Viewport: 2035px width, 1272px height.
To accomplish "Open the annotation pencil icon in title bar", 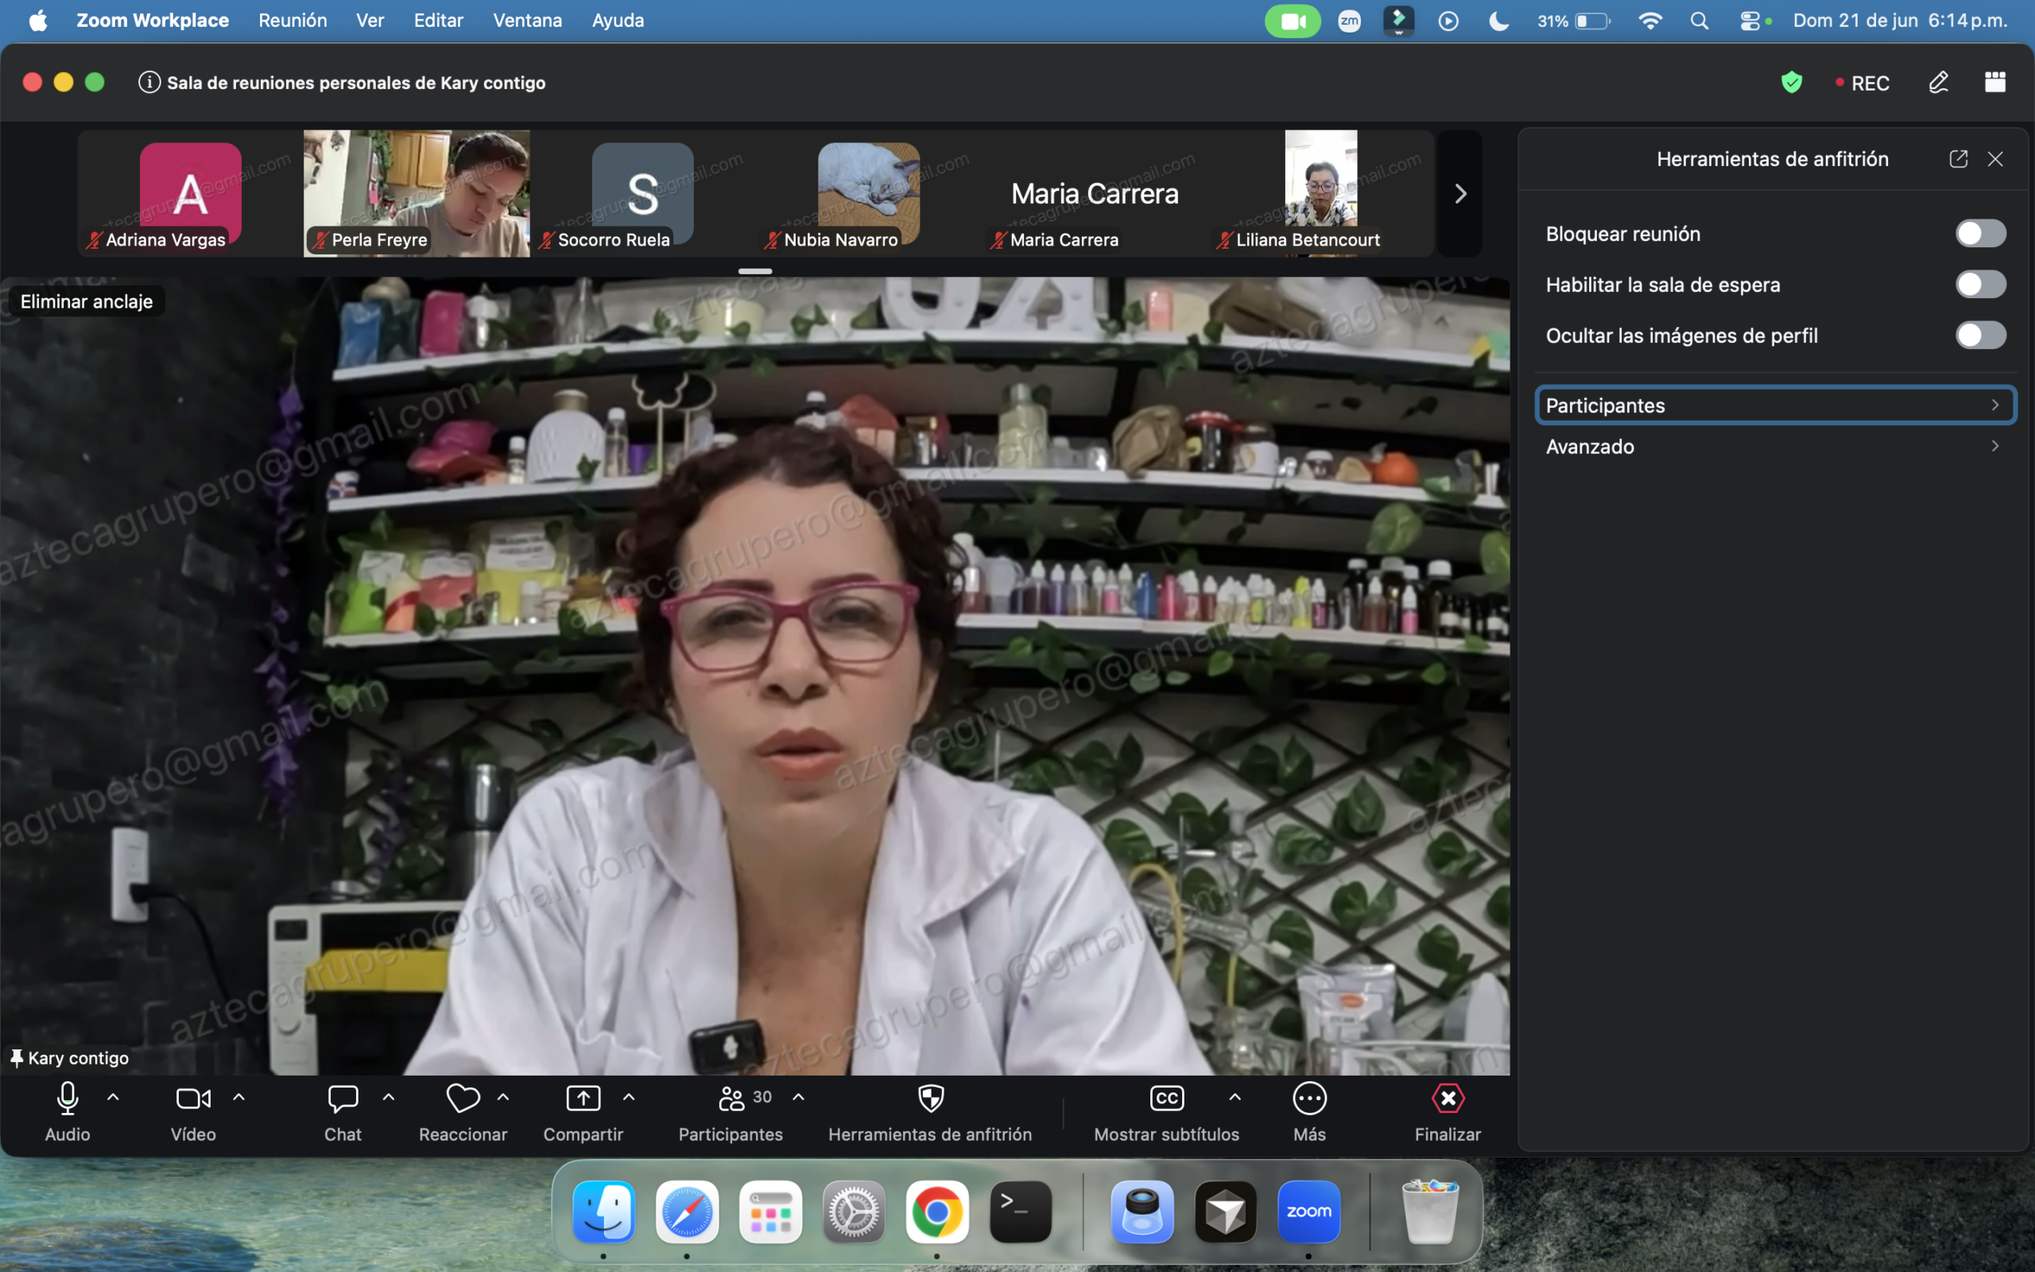I will click(x=1938, y=83).
